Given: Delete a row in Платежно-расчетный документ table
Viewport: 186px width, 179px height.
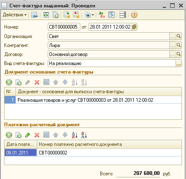Looking at the screenshot, I should [x=37, y=135].
